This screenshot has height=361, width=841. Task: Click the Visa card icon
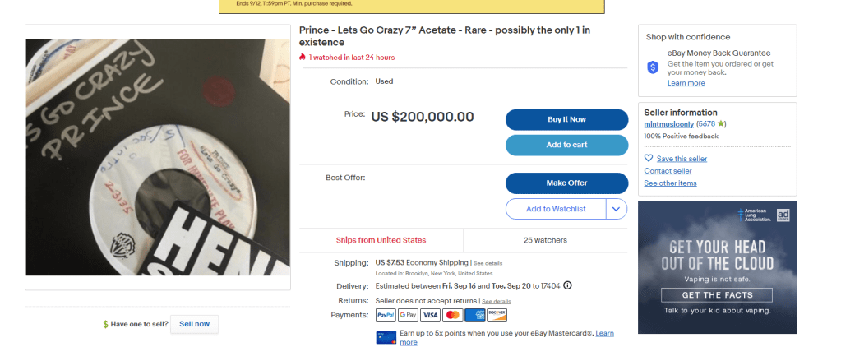pos(430,315)
